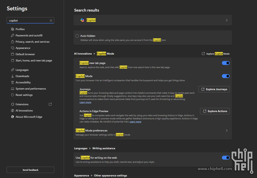Open the Learn more link under Actions
The width and height of the screenshot is (257, 178).
pyautogui.click(x=135, y=121)
